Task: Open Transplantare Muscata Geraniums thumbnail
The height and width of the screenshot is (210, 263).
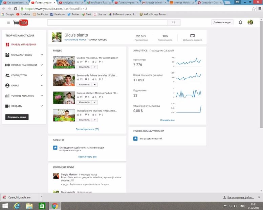Action: [64, 115]
